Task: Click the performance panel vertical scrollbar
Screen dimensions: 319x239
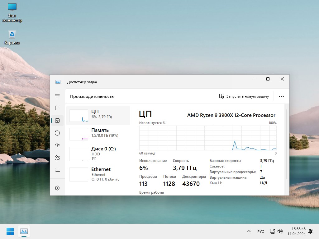Action: 287,144
